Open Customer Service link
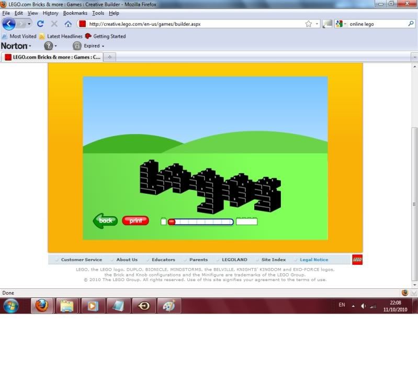The height and width of the screenshot is (380, 418). (81, 260)
